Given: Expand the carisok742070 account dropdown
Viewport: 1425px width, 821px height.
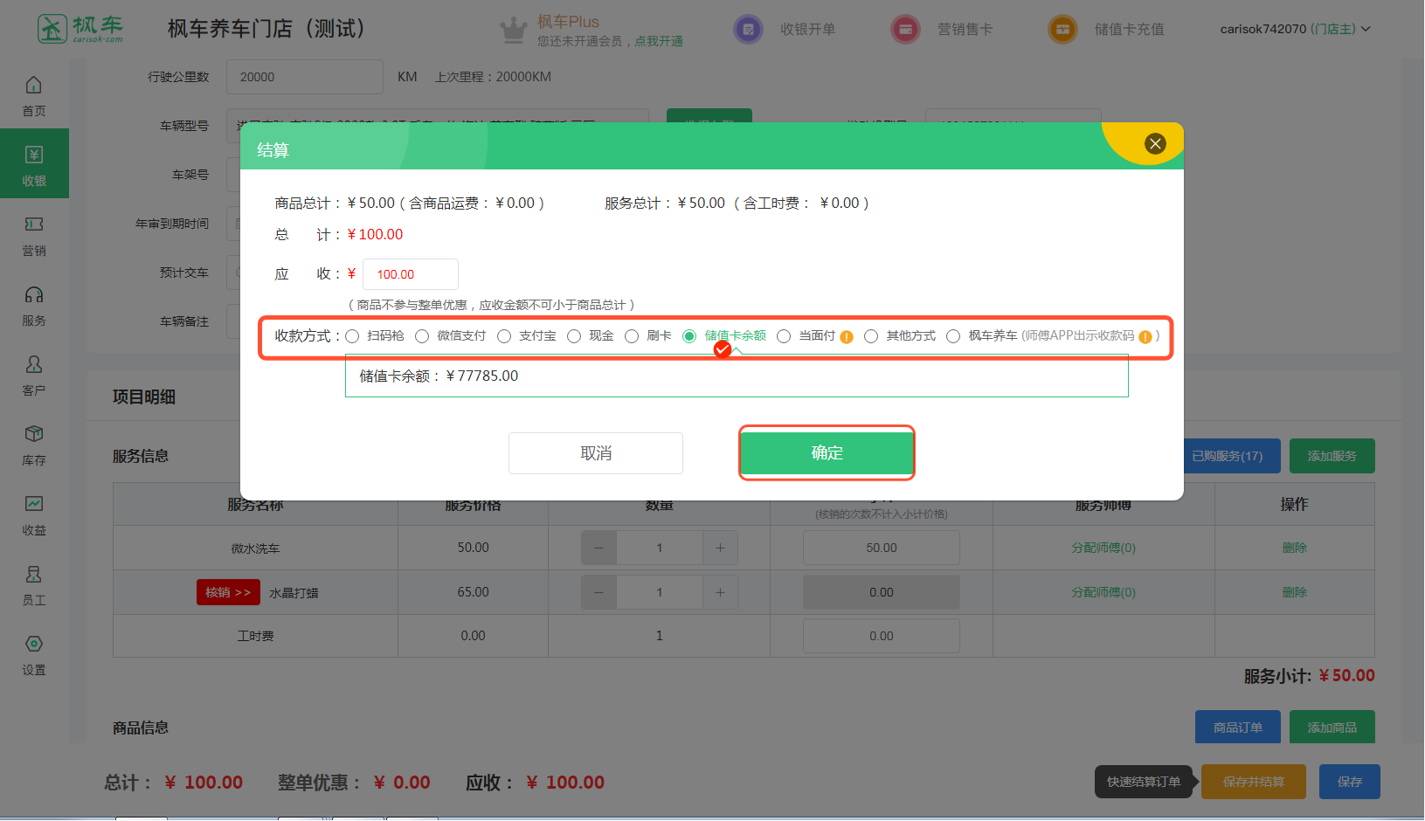Looking at the screenshot, I should coord(1295,29).
